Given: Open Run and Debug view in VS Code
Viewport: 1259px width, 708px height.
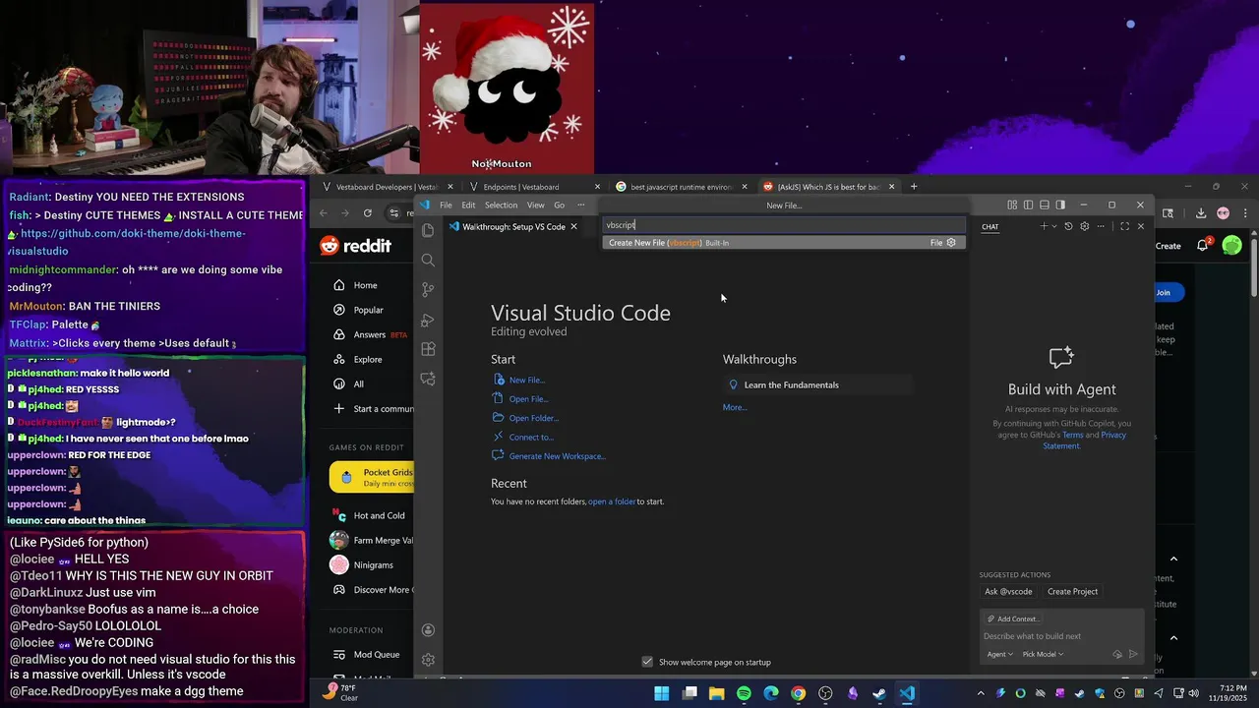Looking at the screenshot, I should pyautogui.click(x=428, y=320).
